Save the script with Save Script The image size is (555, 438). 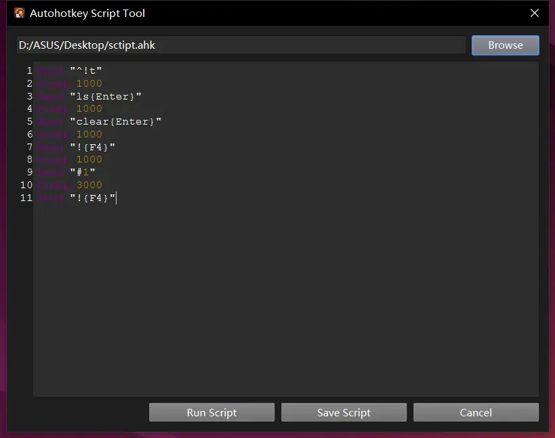point(344,412)
